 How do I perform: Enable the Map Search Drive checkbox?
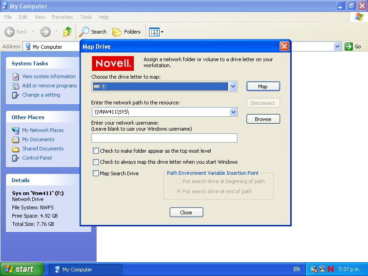(x=96, y=173)
